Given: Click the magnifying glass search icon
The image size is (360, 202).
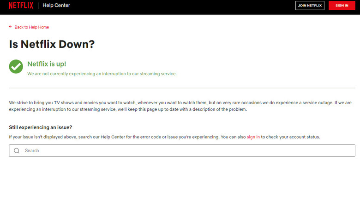Looking at the screenshot, I should tap(17, 151).
